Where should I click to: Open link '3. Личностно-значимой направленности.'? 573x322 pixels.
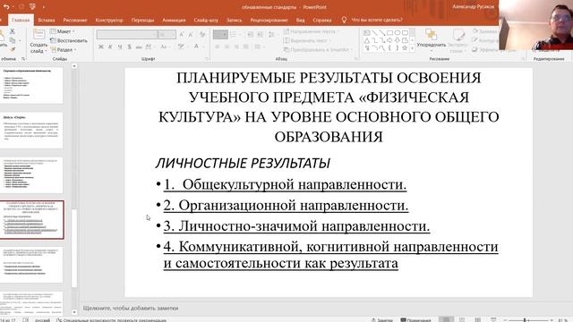296,226
